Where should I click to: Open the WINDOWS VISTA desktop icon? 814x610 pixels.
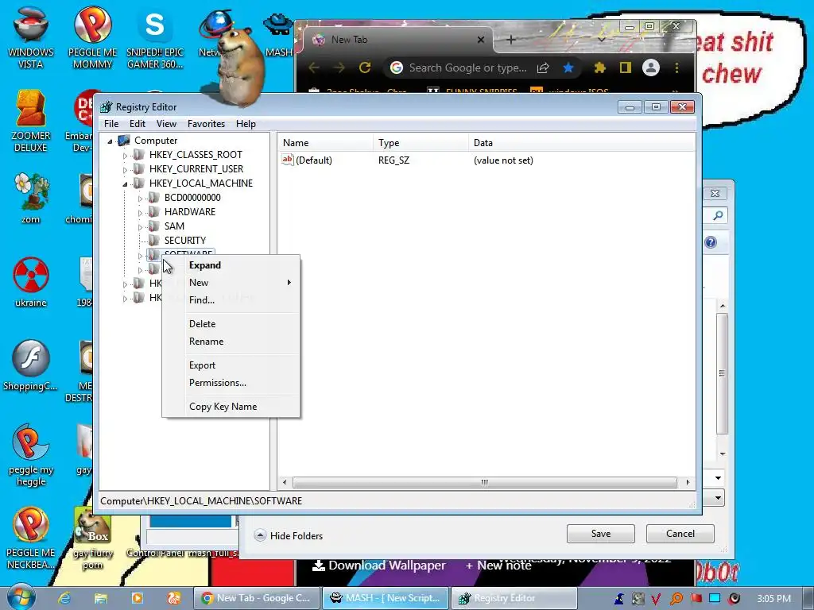click(31, 37)
